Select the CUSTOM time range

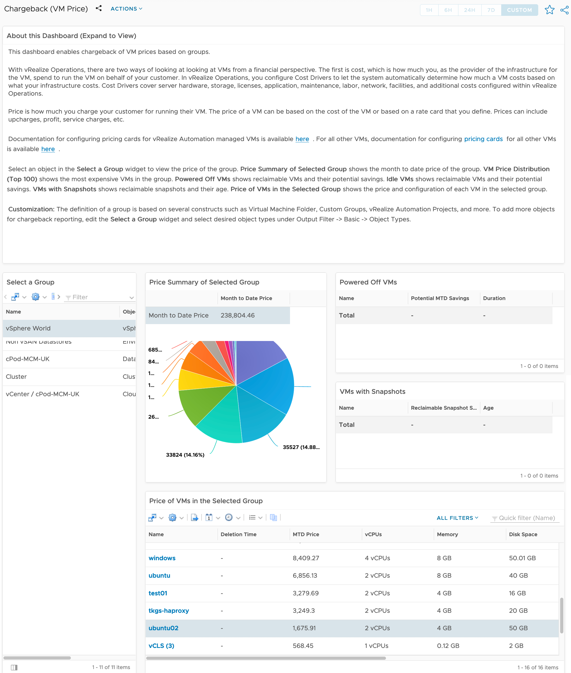(519, 10)
